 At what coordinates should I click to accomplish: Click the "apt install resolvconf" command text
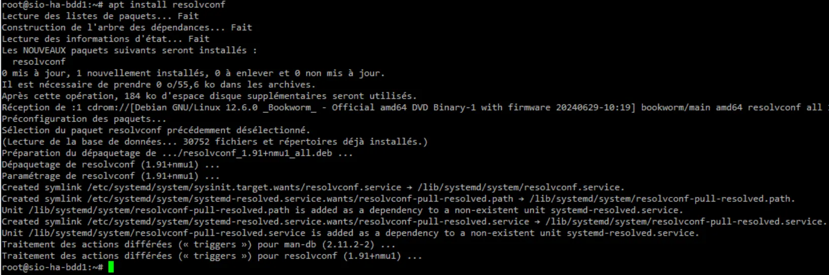click(166, 5)
